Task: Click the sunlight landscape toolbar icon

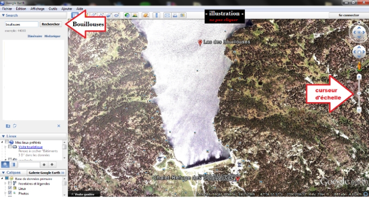Action: click(135, 15)
